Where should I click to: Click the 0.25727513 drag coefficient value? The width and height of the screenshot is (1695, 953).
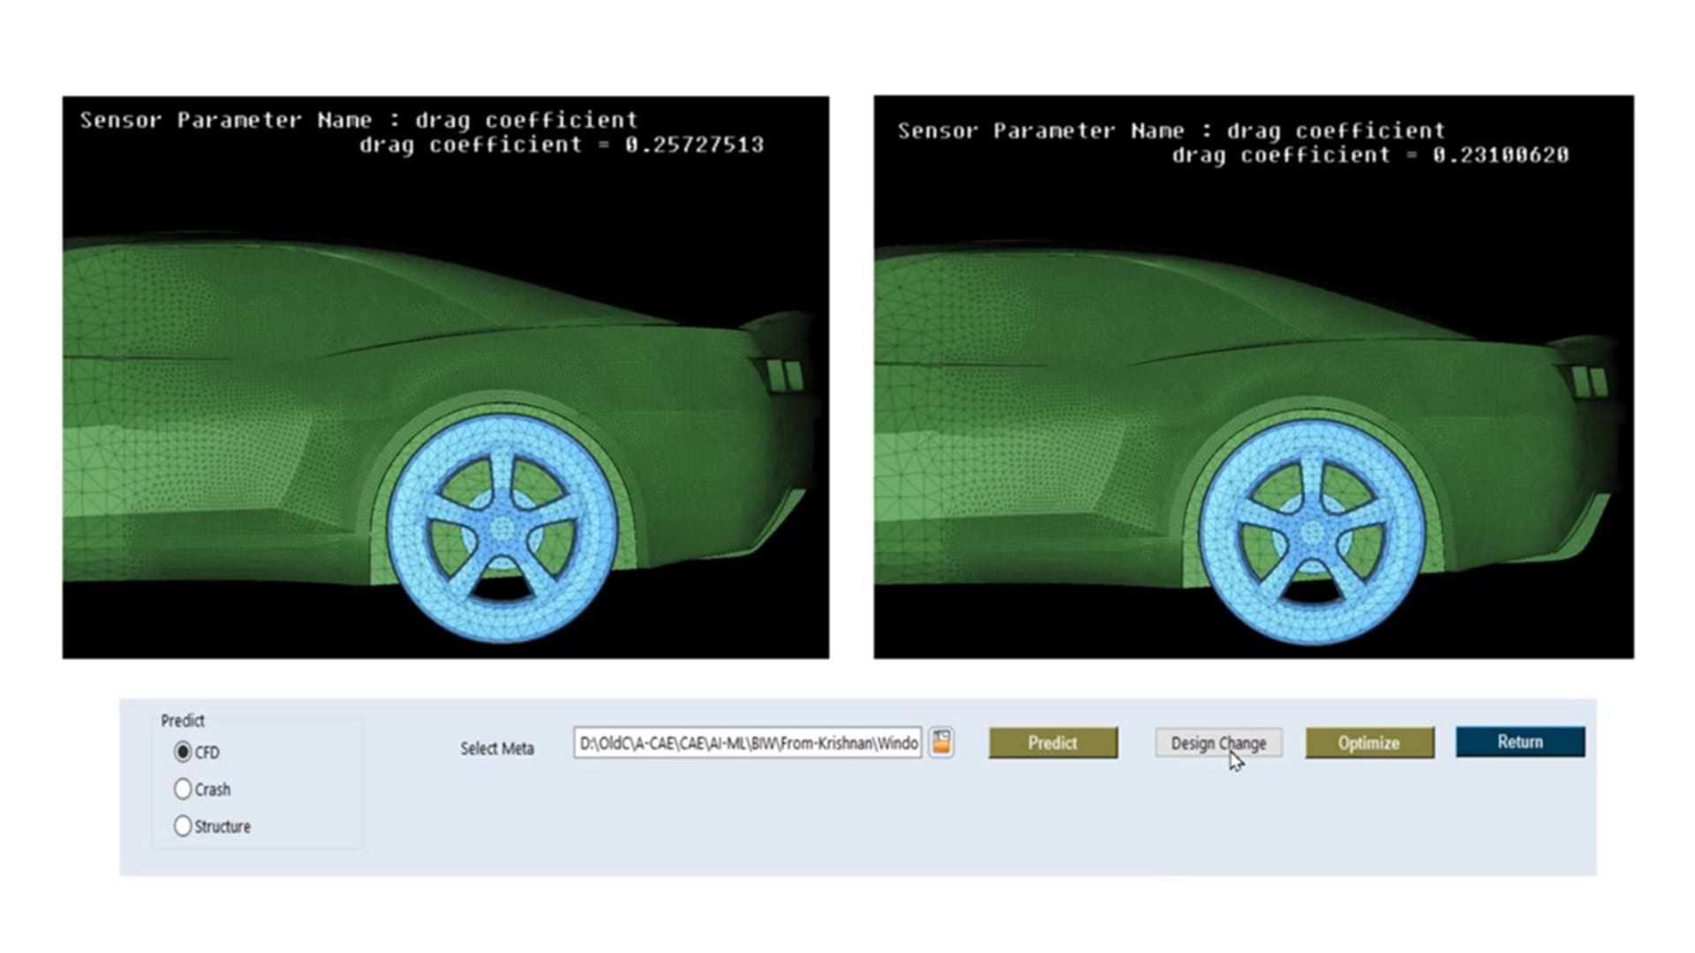click(694, 145)
